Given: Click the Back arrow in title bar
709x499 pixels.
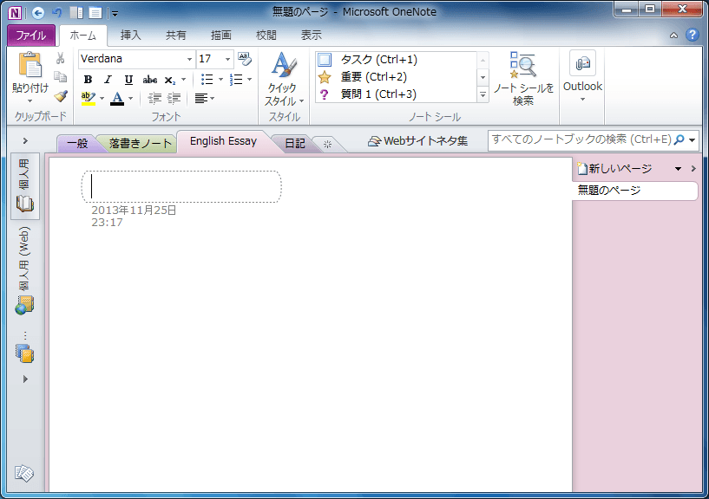Looking at the screenshot, I should 38,13.
